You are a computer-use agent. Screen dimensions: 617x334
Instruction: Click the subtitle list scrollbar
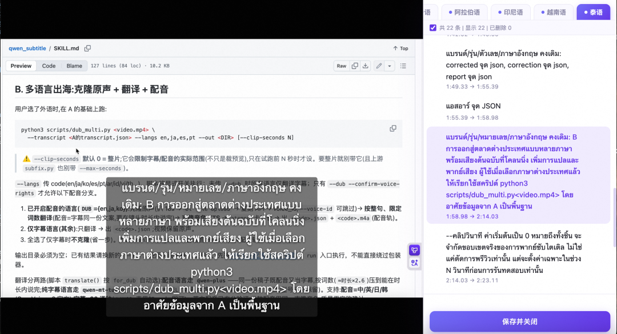pyautogui.click(x=614, y=217)
